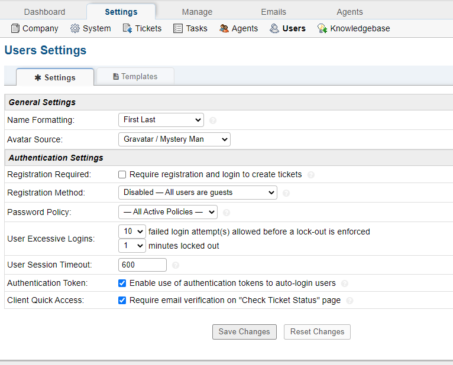Click the Tasks list icon
Image resolution: width=453 pixels, height=365 pixels.
point(178,28)
